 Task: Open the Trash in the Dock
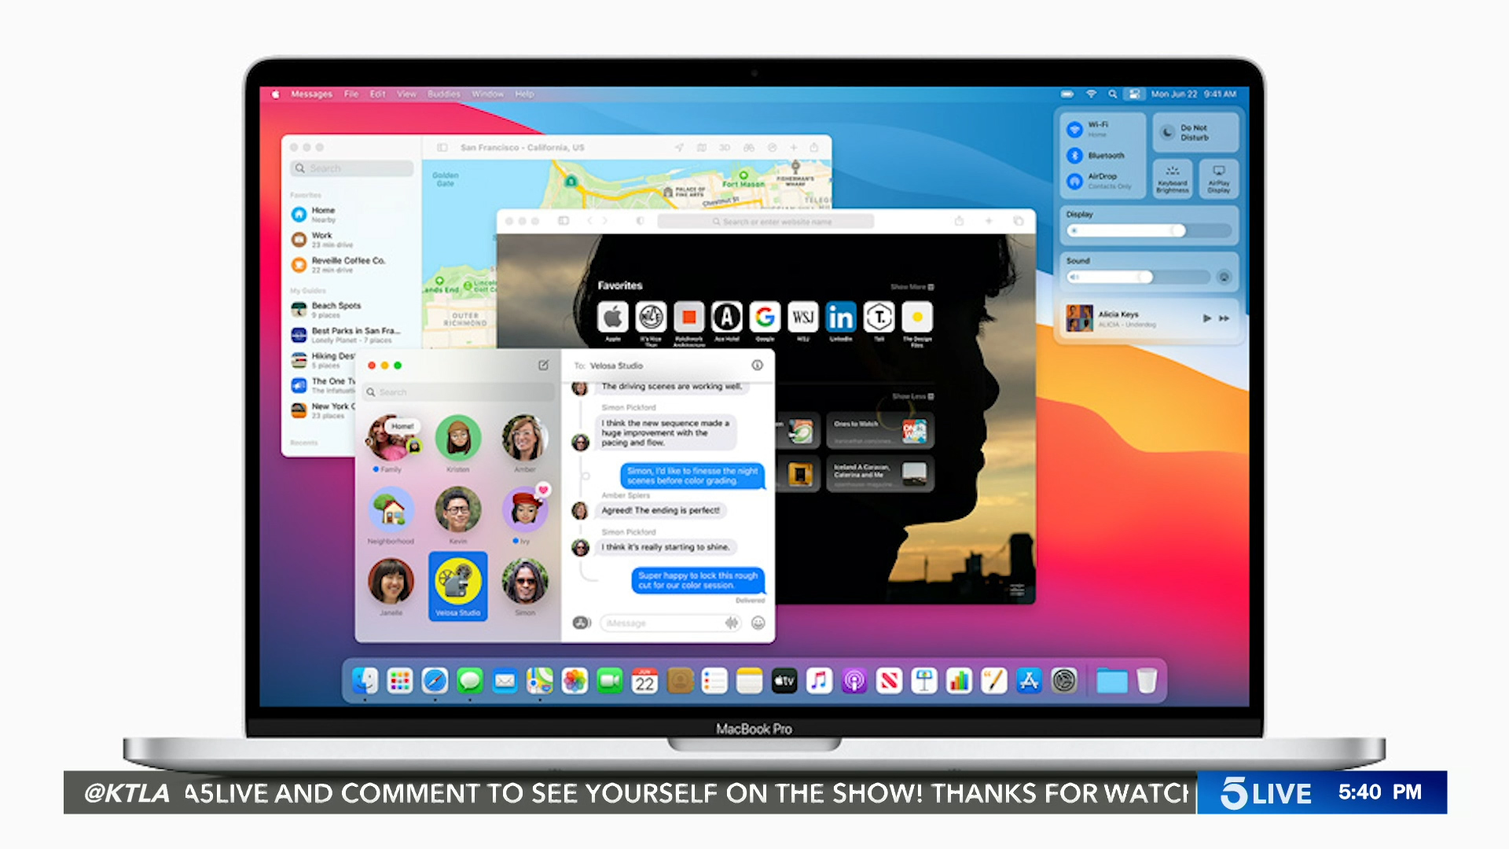(x=1147, y=681)
